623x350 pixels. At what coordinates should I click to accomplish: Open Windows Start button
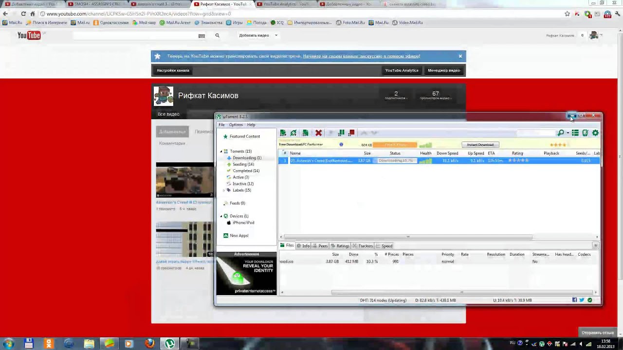8,344
